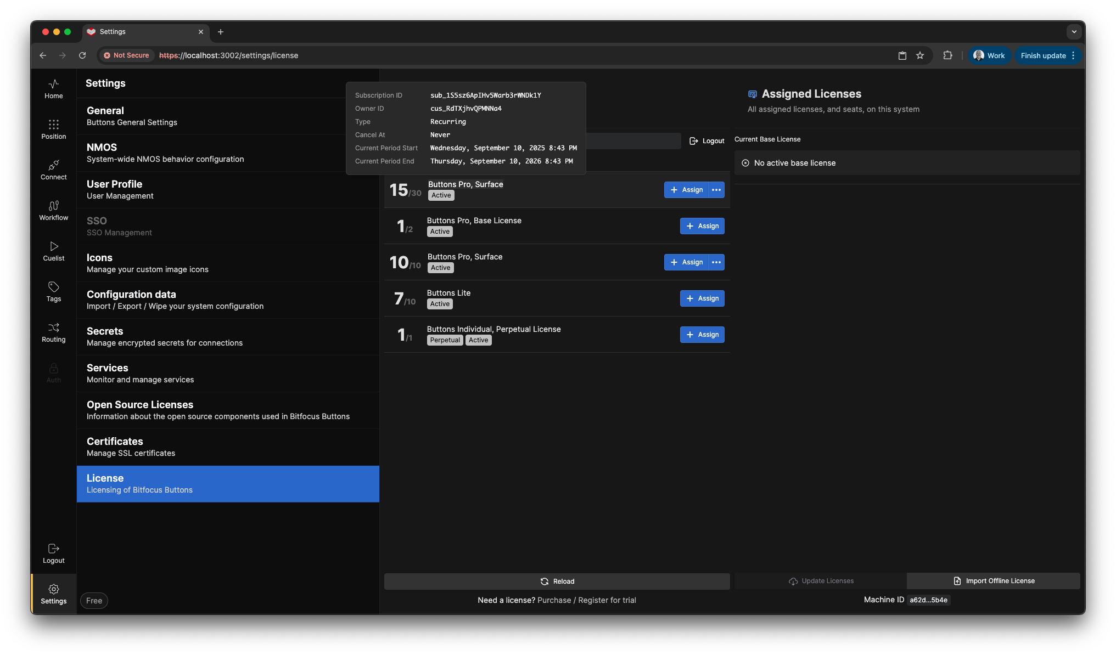Screen dimensions: 1116x655
Task: Open the Home page in sidebar
Action: click(x=53, y=89)
